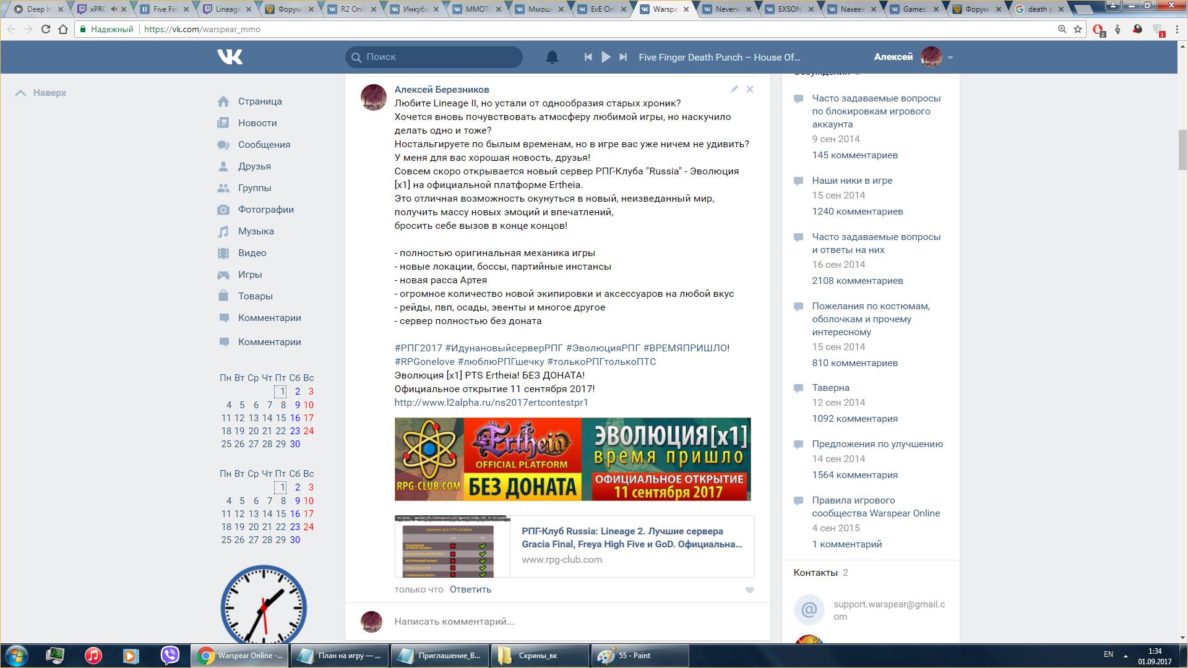The image size is (1188, 668).
Task: Click the rpg-club.com preview thumbnail
Action: tap(452, 546)
